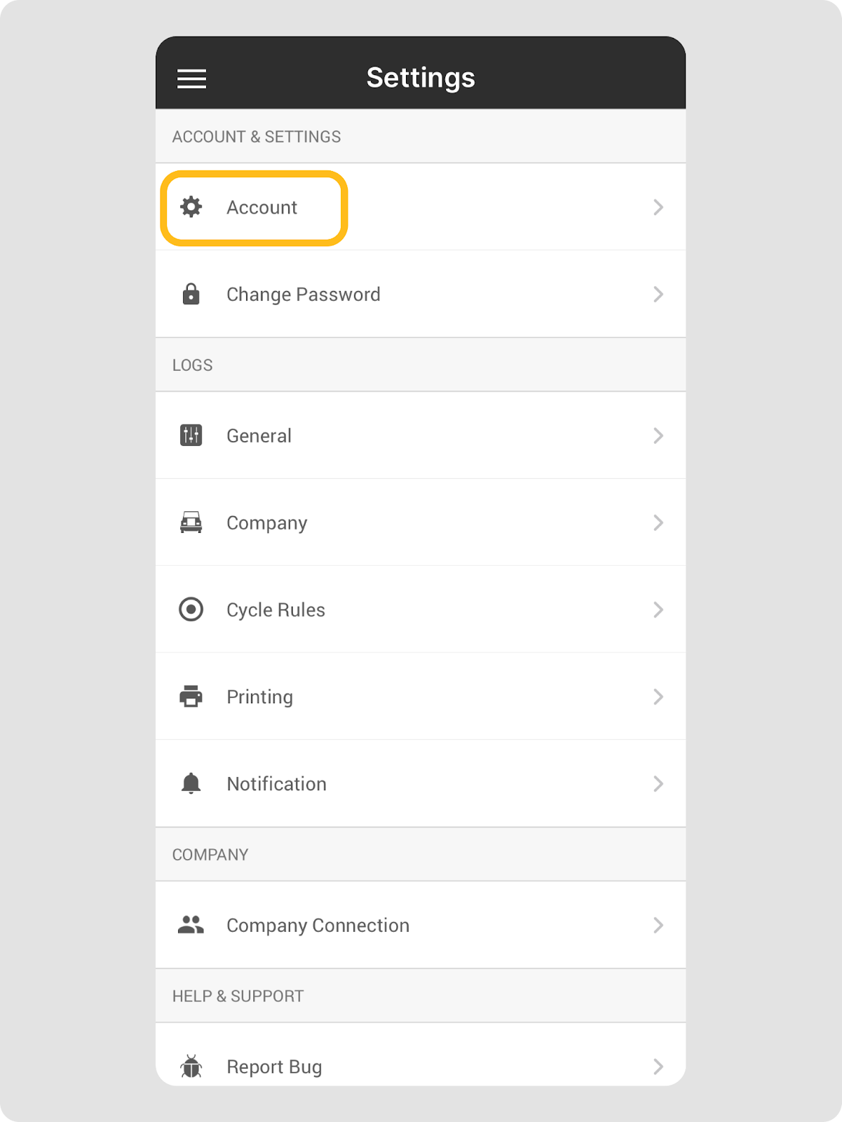Open General via its right chevron
842x1122 pixels.
pos(658,435)
